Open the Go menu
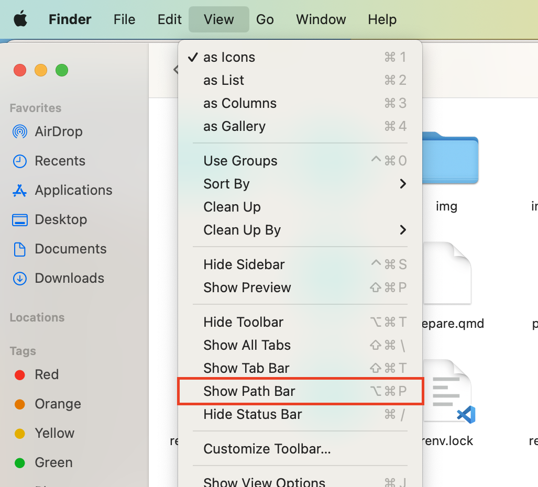The width and height of the screenshot is (538, 487). tap(265, 19)
